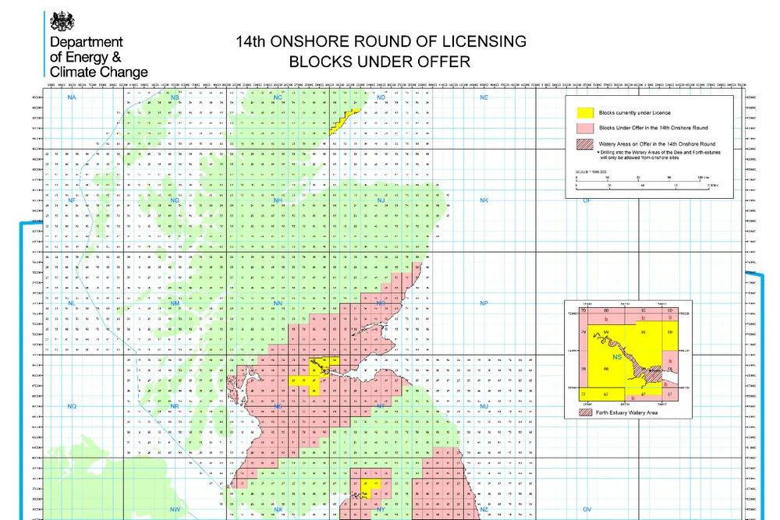Image resolution: width=780 pixels, height=520 pixels.
Task: Click the NP grid square label
Action: pos(484,303)
